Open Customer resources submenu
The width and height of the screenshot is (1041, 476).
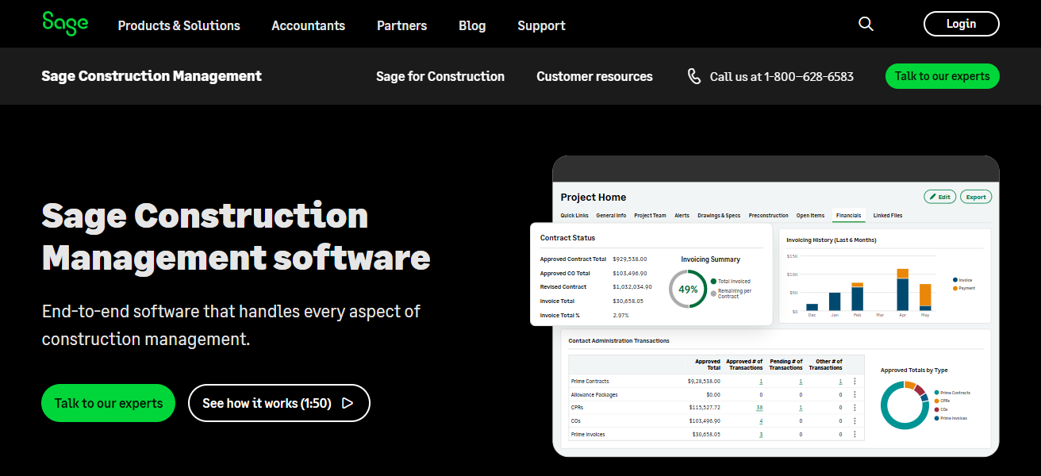pos(594,76)
